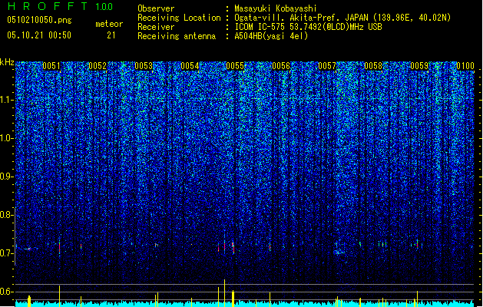Click the 0059 time marker
The image size is (483, 307).
419,66
